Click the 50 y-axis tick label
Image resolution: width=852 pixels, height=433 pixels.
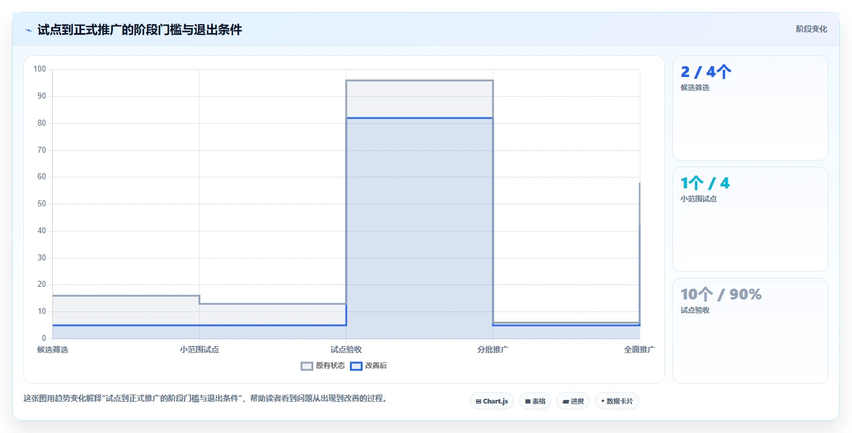(x=42, y=204)
